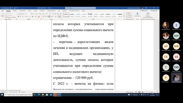Click the Share (Поделиться) button
Image resolution: width=183 pixels, height=103 pixels.
tap(144, 11)
